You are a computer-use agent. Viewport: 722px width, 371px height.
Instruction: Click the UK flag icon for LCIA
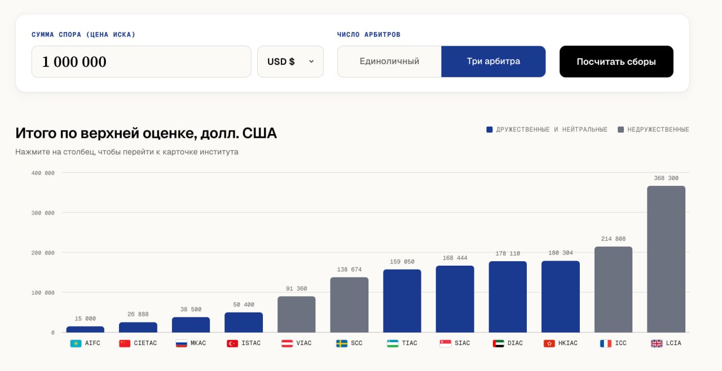tap(657, 343)
